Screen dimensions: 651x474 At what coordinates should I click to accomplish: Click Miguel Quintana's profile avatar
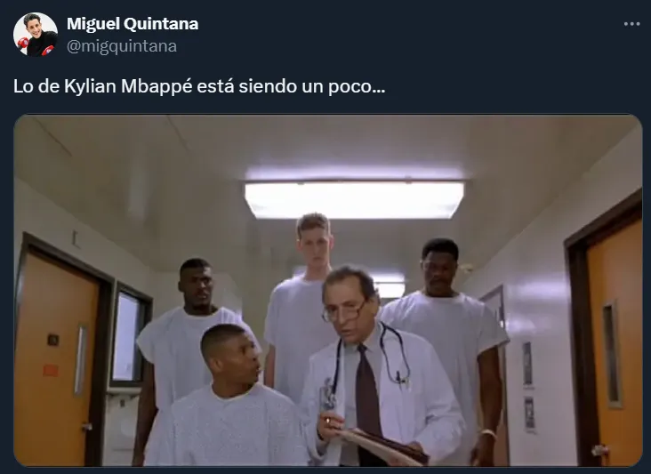[x=36, y=35]
